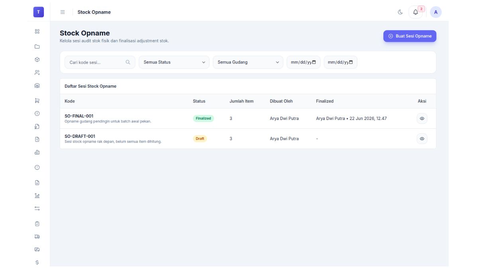478x269 pixels.
Task: Open the first date picker calendar icon
Action: point(314,62)
